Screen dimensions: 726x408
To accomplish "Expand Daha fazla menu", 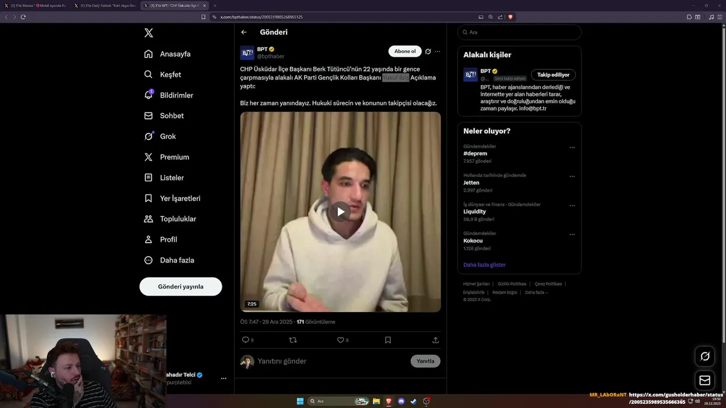I will click(x=169, y=260).
